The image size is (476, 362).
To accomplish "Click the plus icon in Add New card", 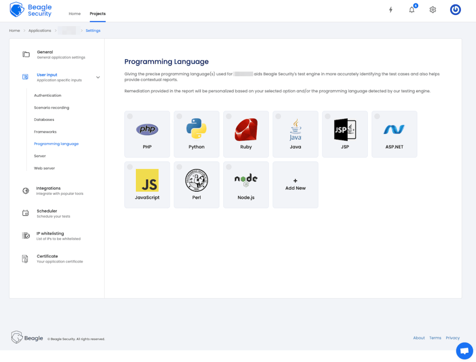I will 295,181.
